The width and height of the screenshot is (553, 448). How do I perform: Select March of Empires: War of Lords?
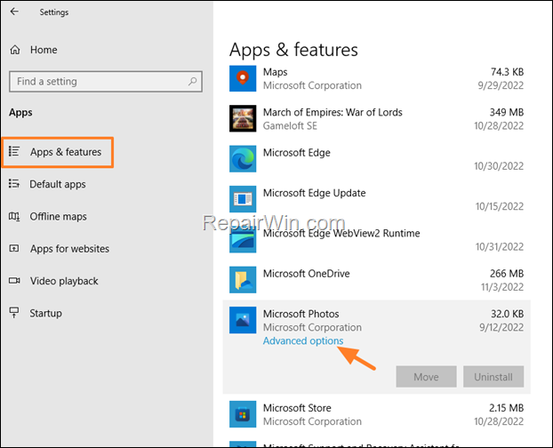click(333, 112)
